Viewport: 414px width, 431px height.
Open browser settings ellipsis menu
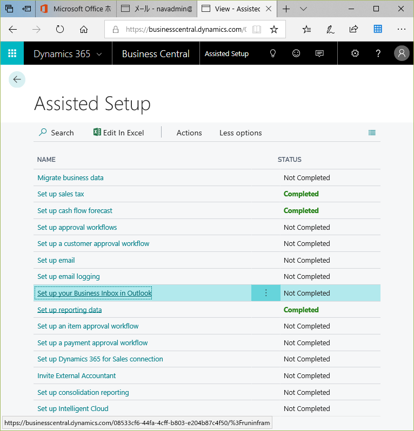point(402,29)
